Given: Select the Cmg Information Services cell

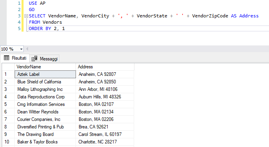Looking at the screenshot, I should (45, 104).
